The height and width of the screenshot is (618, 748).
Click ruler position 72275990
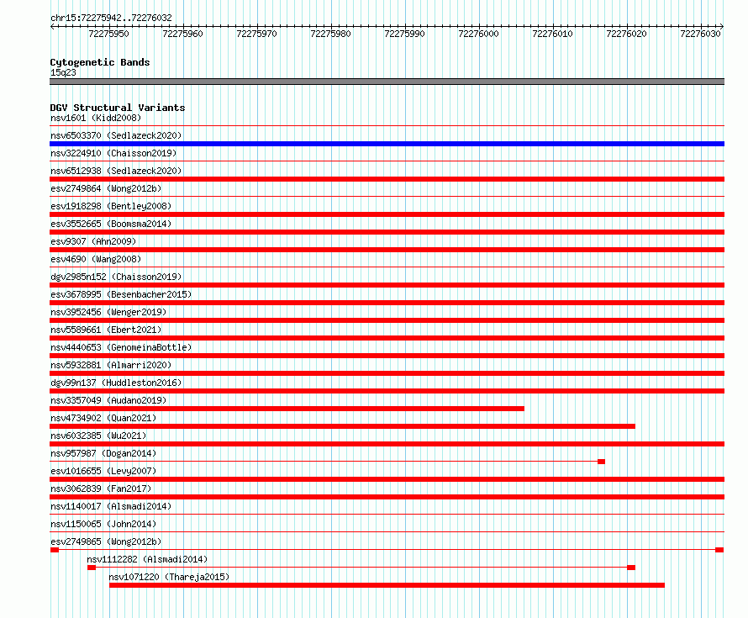point(404,34)
